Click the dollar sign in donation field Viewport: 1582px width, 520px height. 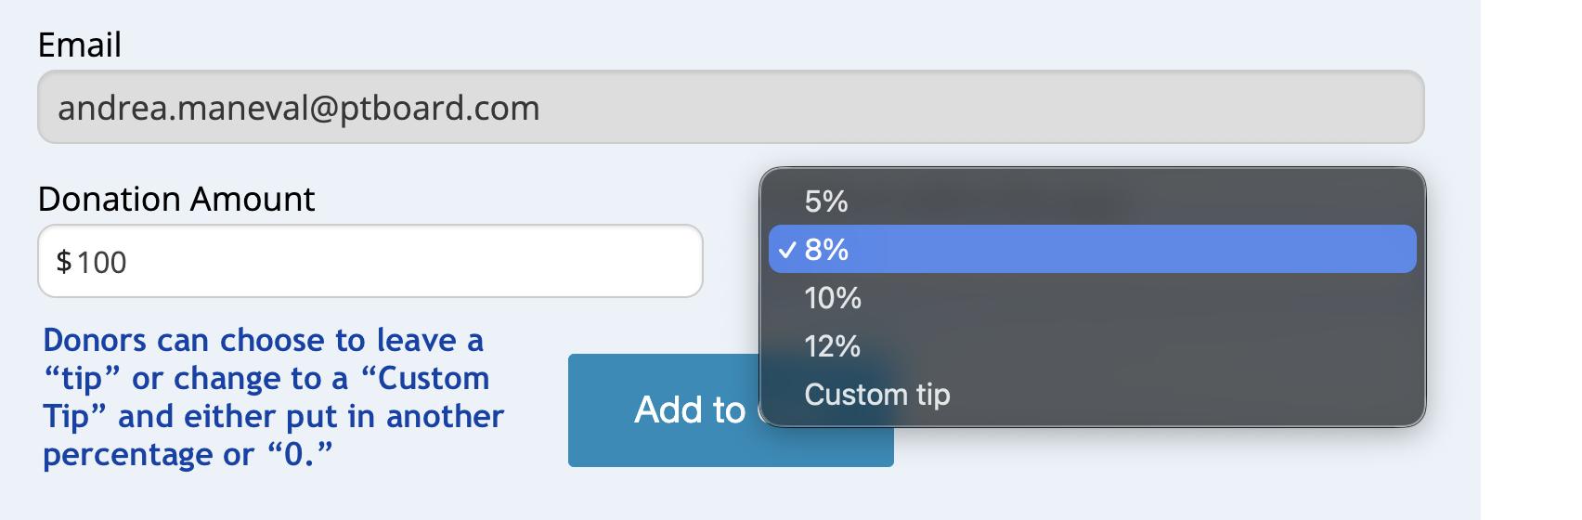pos(64,262)
